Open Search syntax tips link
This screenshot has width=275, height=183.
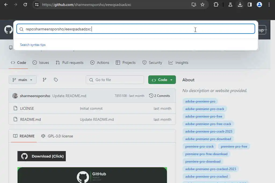(x=33, y=45)
